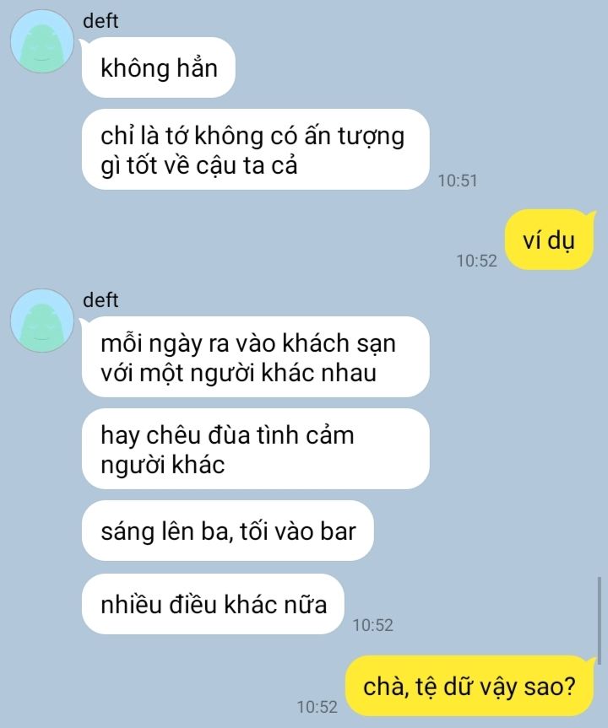Select the yellow 'chà, tệ dữ vậy sao?' bubble
The width and height of the screenshot is (608, 728).
click(x=470, y=686)
